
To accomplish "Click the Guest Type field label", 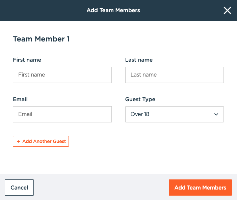I will tap(140, 99).
